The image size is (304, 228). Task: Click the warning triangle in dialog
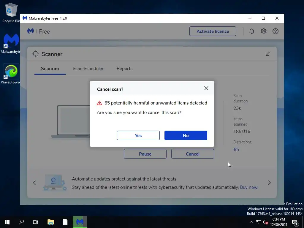pos(99,103)
